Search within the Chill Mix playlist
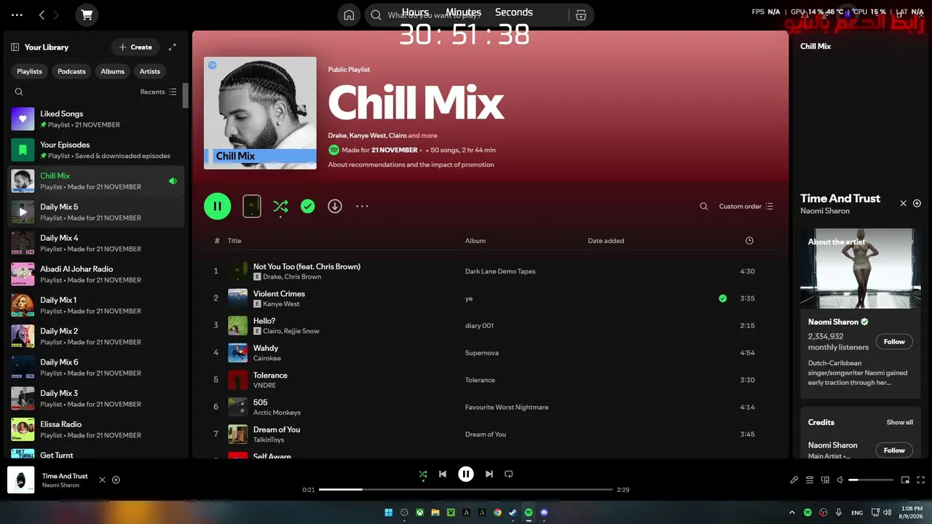The image size is (932, 524). coord(703,206)
